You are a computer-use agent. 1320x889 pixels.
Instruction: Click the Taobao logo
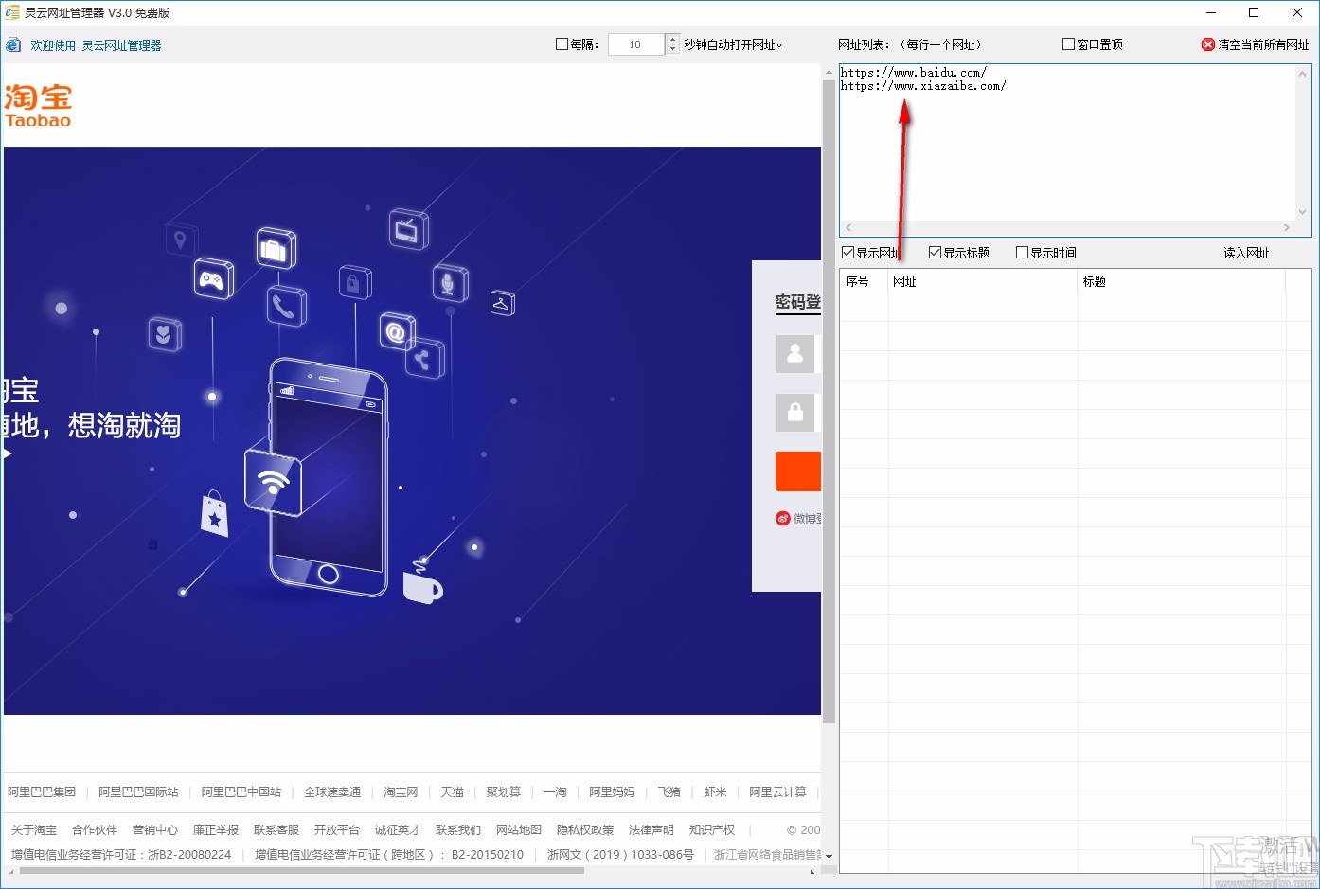38,105
